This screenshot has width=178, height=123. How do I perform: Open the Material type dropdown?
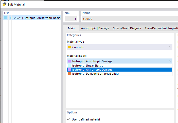click(x=170, y=47)
